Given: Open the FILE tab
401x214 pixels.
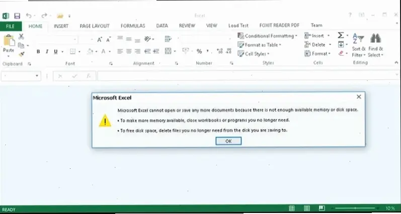Looking at the screenshot, I should pos(10,26).
